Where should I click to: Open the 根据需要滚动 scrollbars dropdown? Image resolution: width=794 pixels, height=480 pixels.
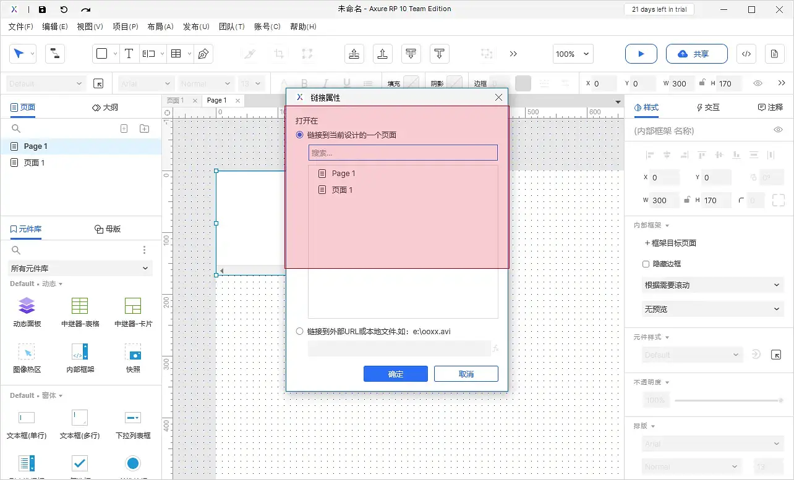point(712,285)
